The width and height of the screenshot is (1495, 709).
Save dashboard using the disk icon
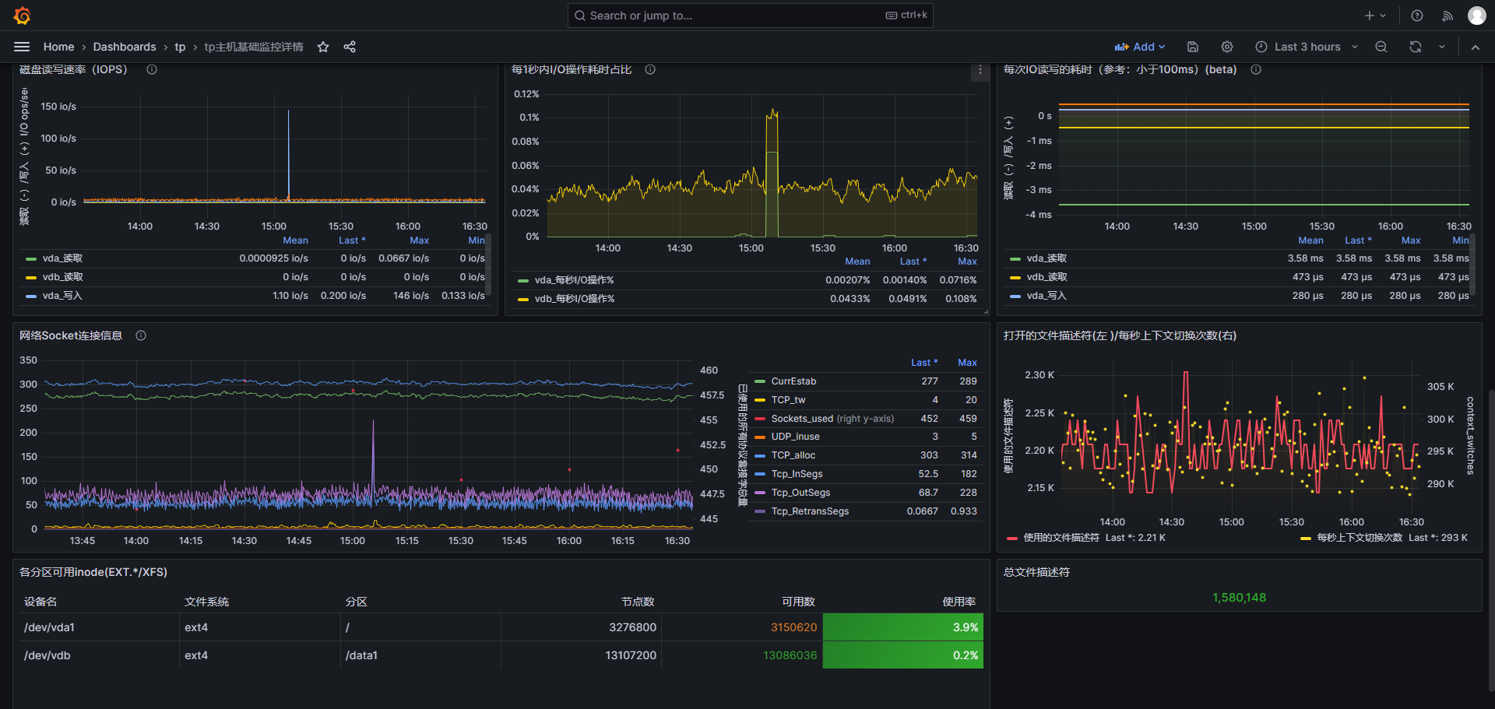(1192, 47)
